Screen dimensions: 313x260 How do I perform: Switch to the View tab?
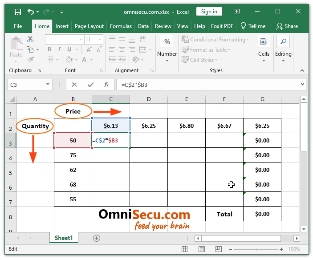[x=183, y=26]
